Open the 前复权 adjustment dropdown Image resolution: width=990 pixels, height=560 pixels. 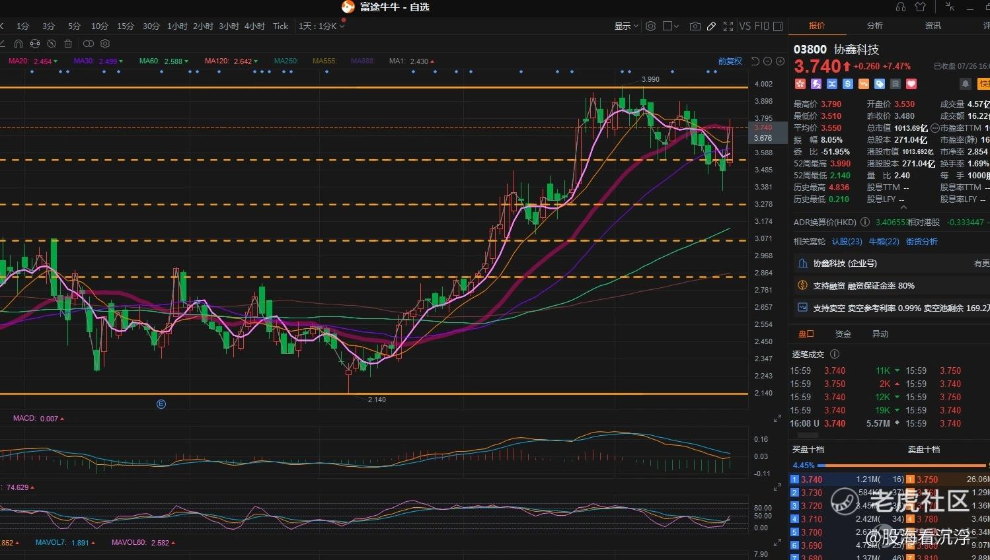730,61
